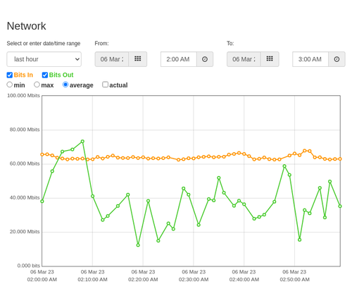Screen dimensions: 352x284
Task: Open the From time clock icon
Action: 205,59
